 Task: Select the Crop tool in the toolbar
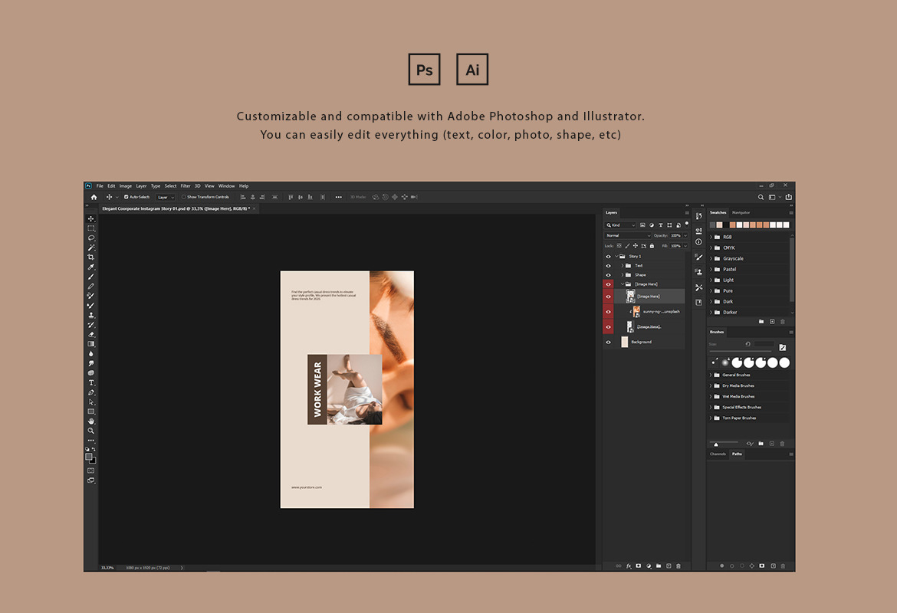(x=91, y=257)
